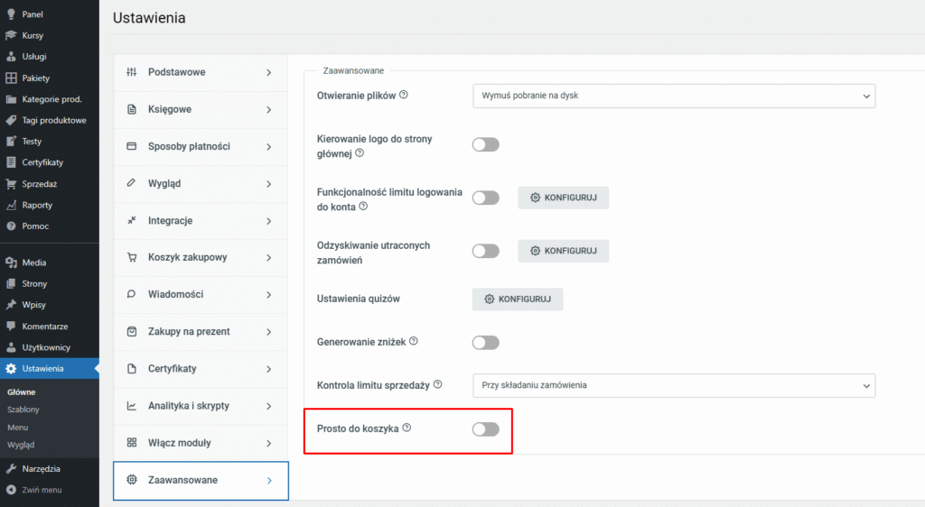Click Zwiń menu link text

(x=42, y=490)
